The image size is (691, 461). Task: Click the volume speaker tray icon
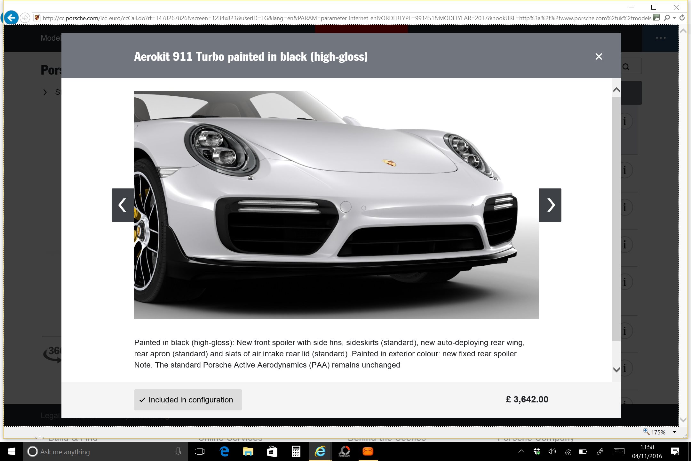[x=552, y=452]
